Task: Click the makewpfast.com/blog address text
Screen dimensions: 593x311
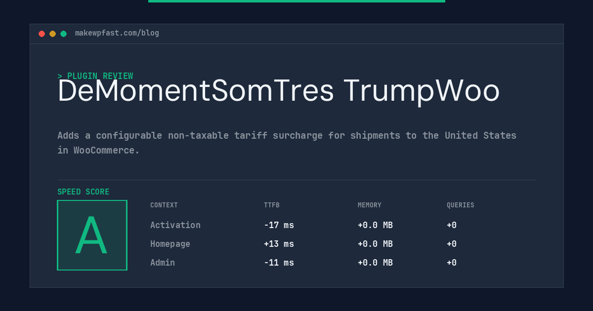Action: tap(117, 33)
